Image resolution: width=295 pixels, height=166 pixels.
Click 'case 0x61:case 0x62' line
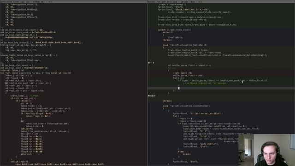pos(59,164)
